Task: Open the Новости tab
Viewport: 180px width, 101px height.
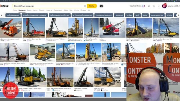Action: tap(49, 10)
